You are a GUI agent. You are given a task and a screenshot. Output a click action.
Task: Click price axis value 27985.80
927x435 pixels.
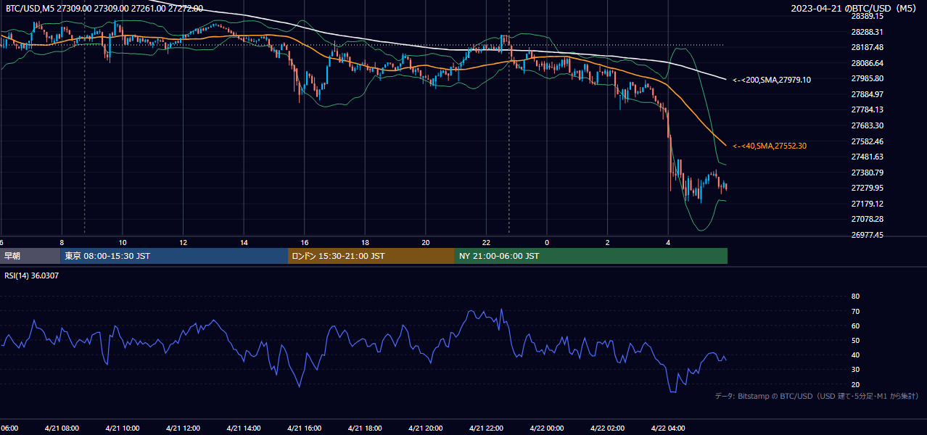click(x=867, y=78)
